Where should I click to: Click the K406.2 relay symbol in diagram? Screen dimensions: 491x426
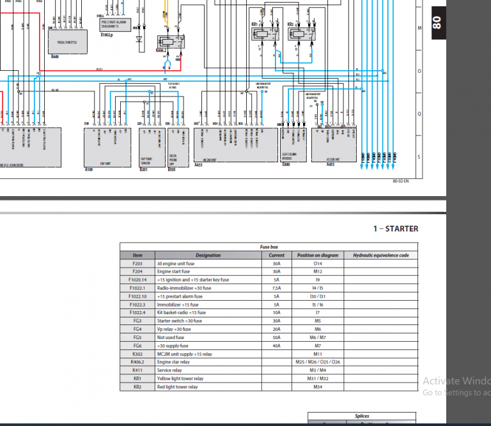pyautogui.click(x=171, y=42)
